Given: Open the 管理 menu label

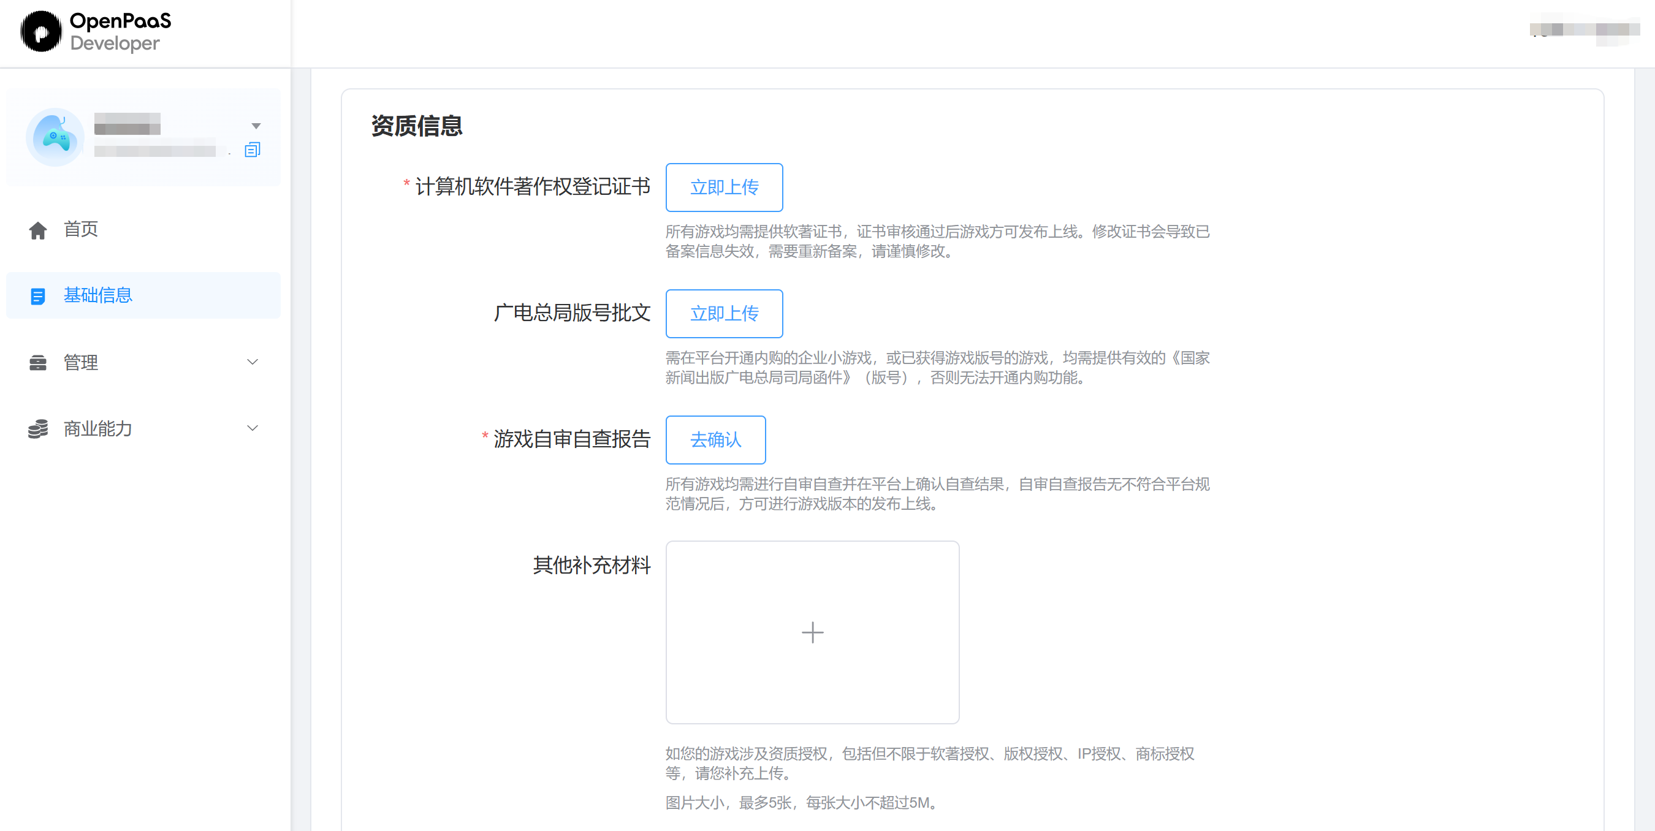Looking at the screenshot, I should pyautogui.click(x=81, y=362).
